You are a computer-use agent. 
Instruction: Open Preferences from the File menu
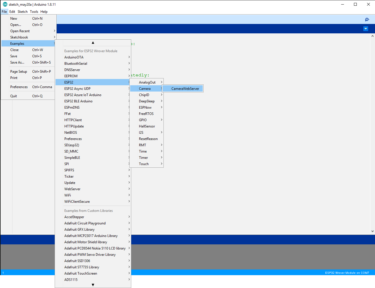pos(28,87)
